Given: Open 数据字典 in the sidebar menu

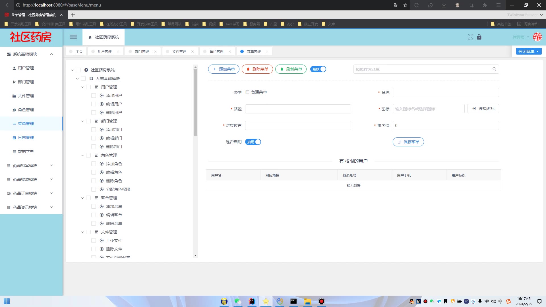Looking at the screenshot, I should click(26, 152).
